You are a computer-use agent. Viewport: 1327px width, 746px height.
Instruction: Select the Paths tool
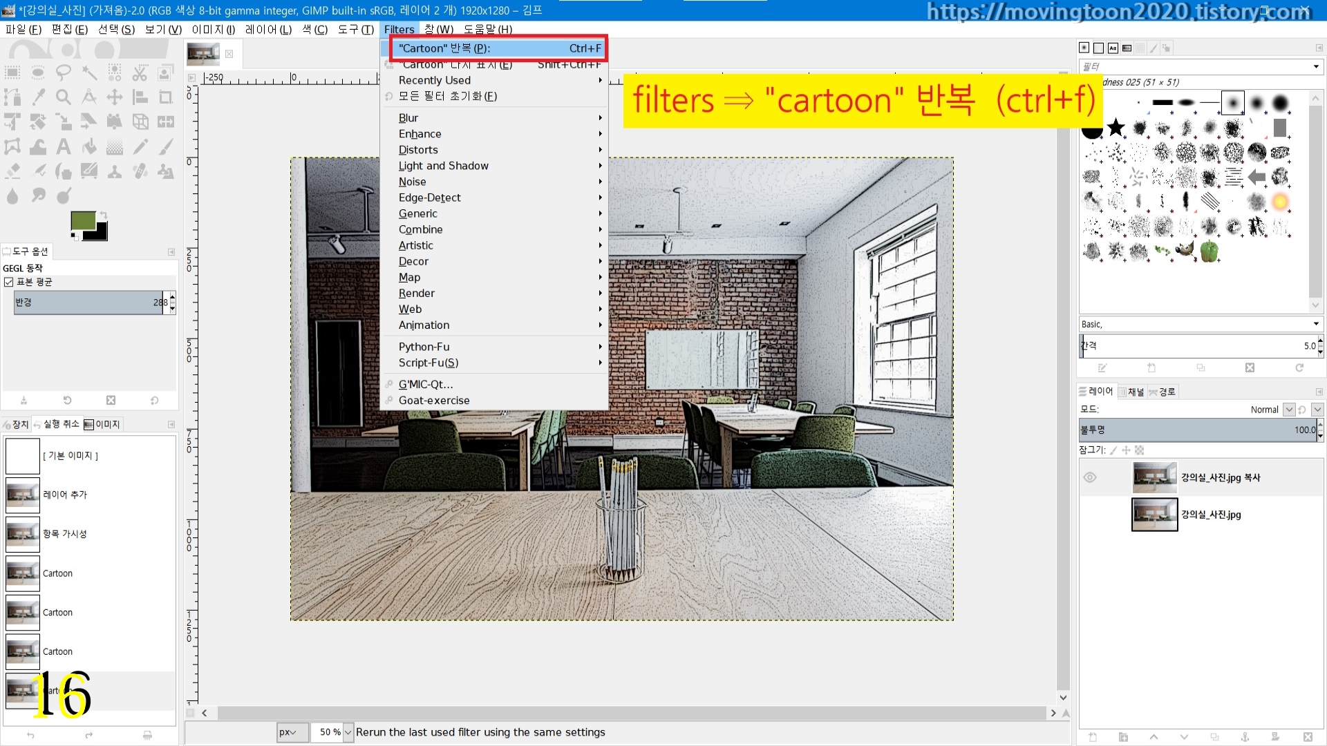click(12, 97)
